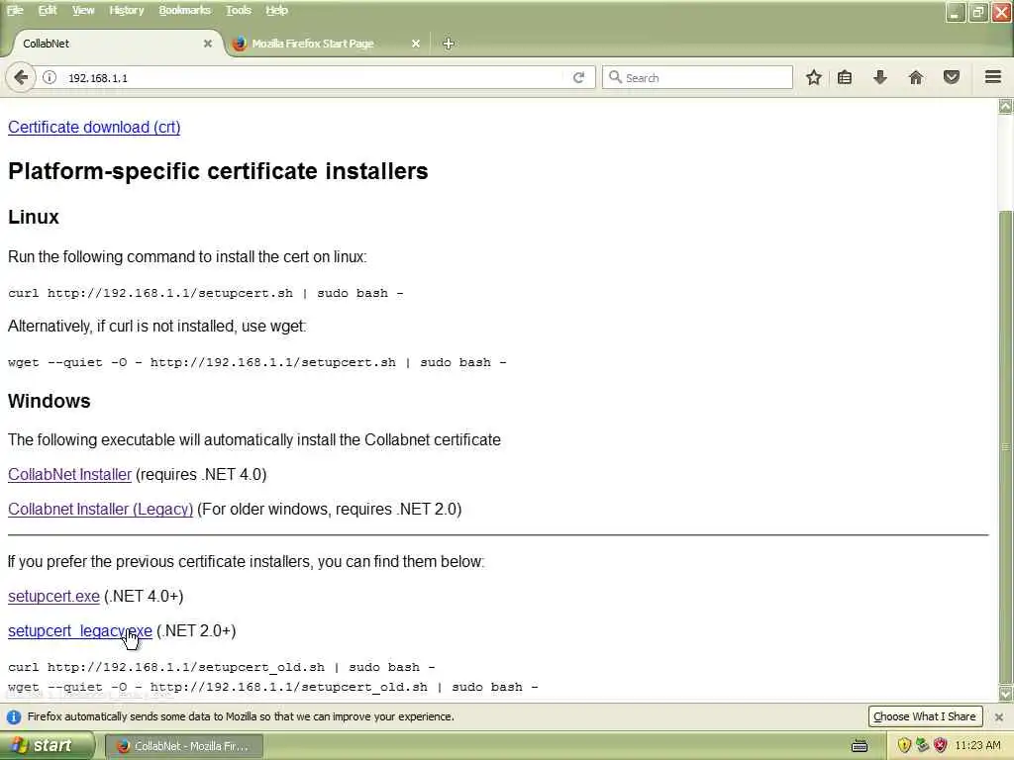Open the Bookmarks menu
Screen dimensions: 1014x760
[184, 10]
